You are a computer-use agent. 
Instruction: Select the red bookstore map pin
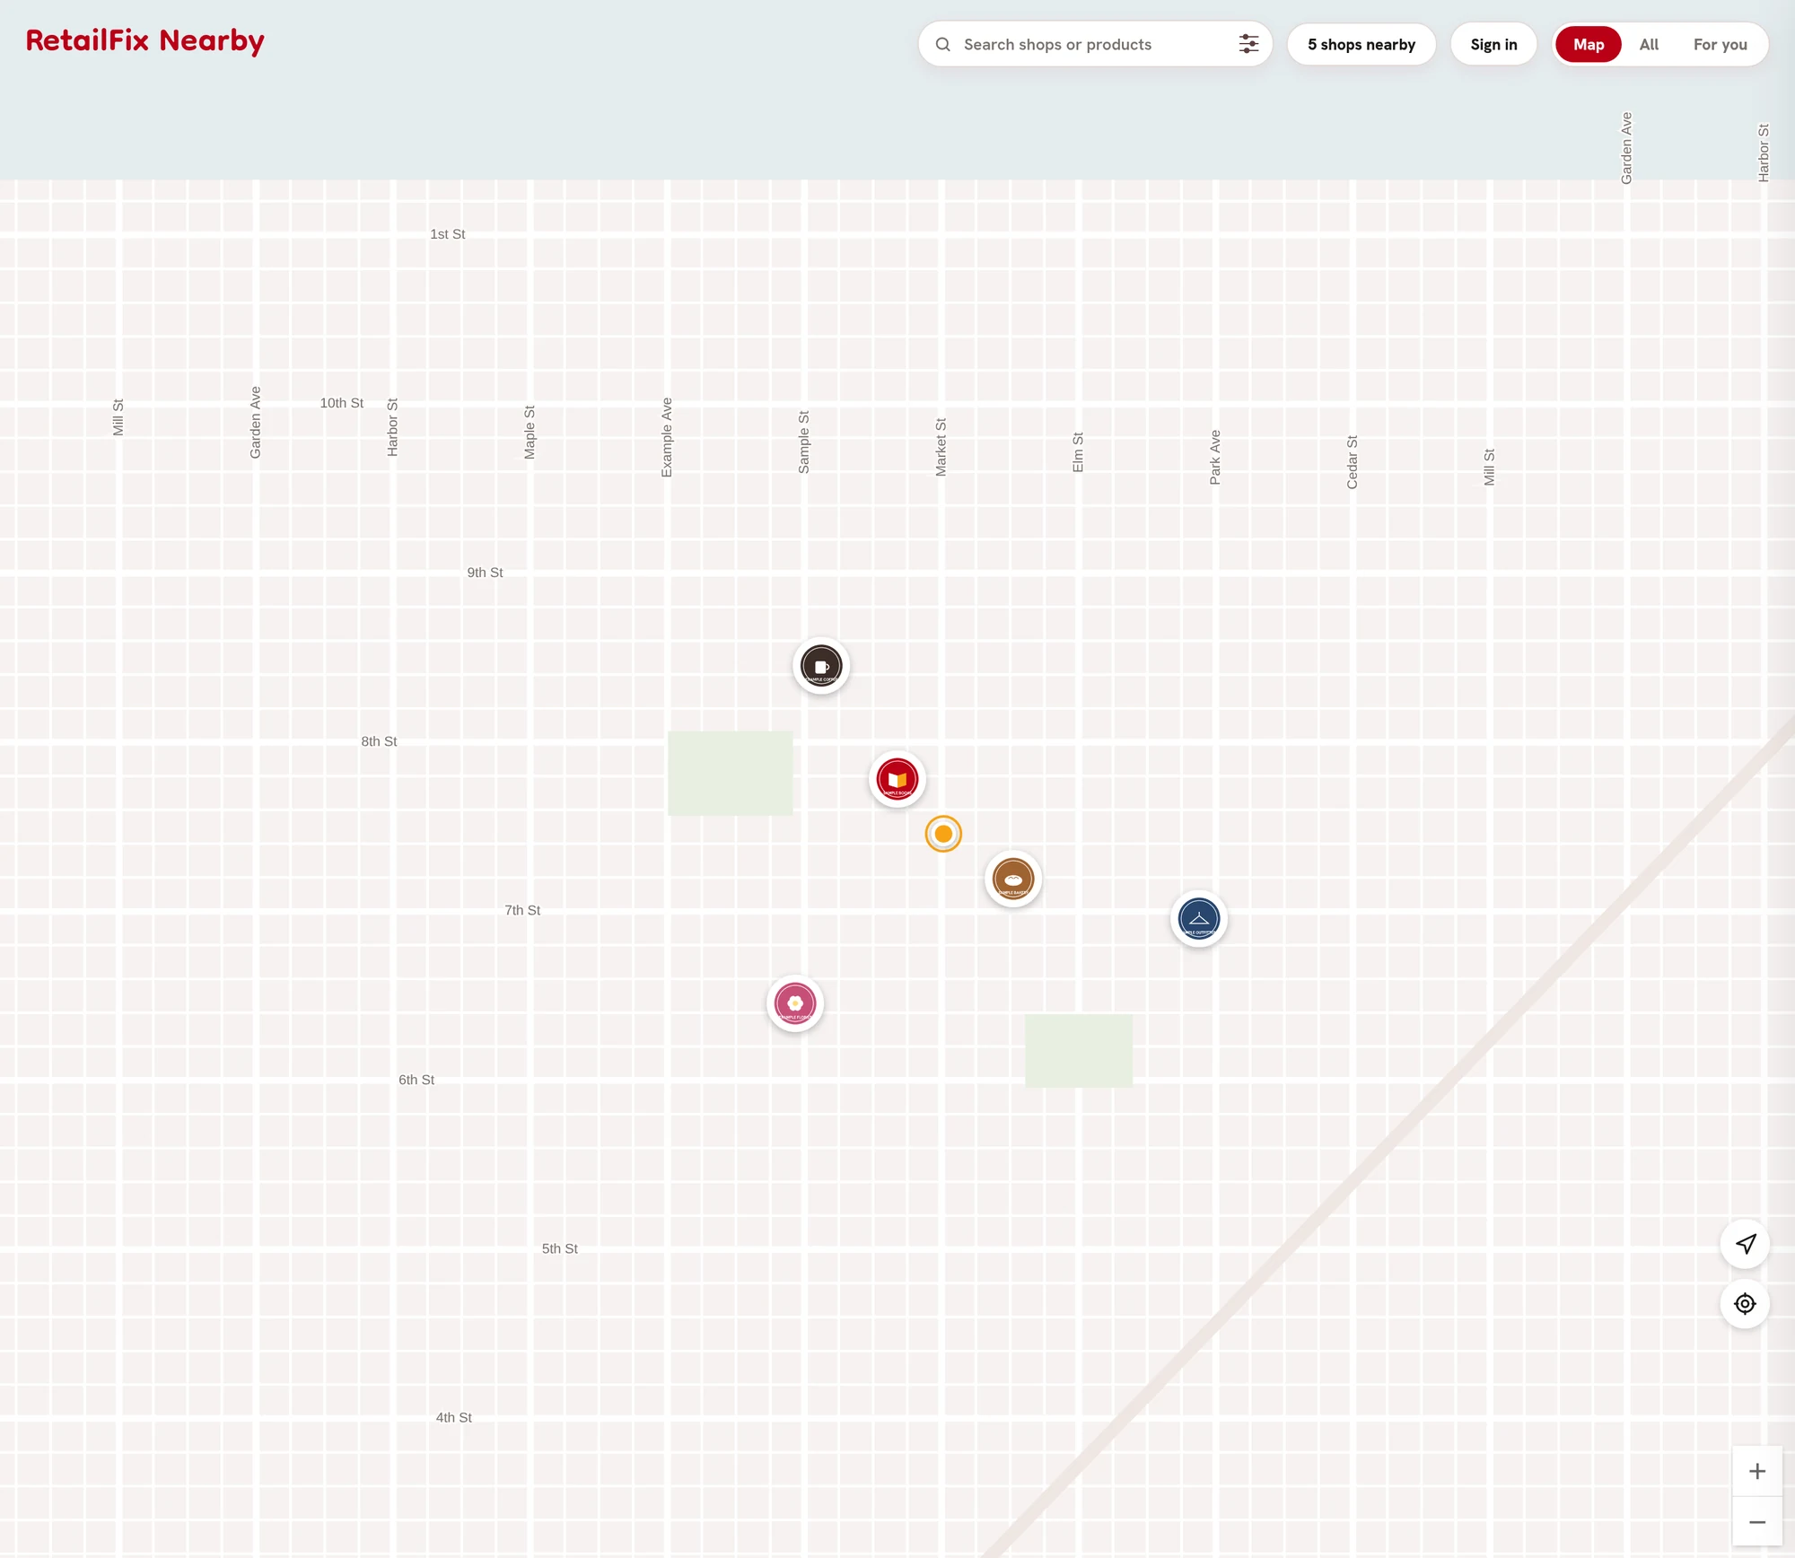click(x=897, y=778)
